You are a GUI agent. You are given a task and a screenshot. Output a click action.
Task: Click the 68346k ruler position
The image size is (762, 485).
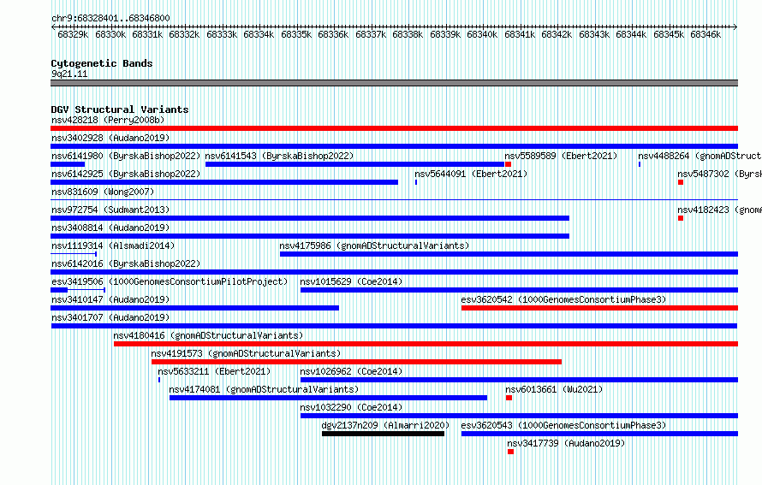click(705, 34)
